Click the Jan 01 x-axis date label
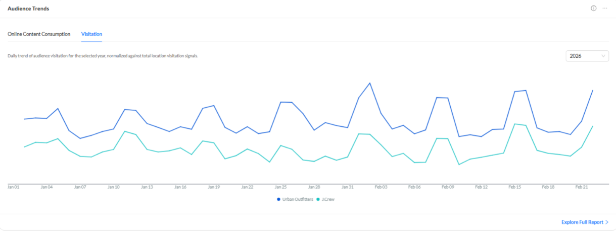This screenshot has width=616, height=231. tap(14, 187)
